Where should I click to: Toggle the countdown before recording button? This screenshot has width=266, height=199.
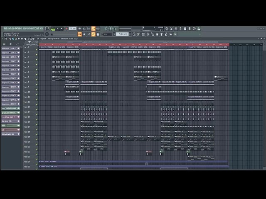89,29
